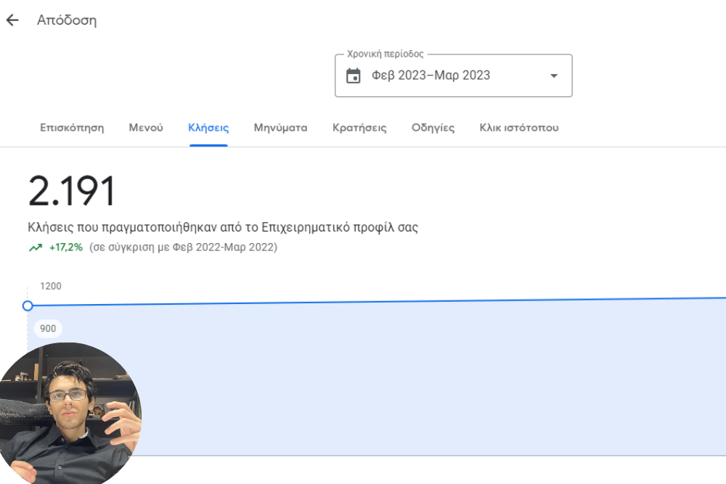
Task: Switch to the Επισκόπηση tab
Action: pyautogui.click(x=72, y=127)
